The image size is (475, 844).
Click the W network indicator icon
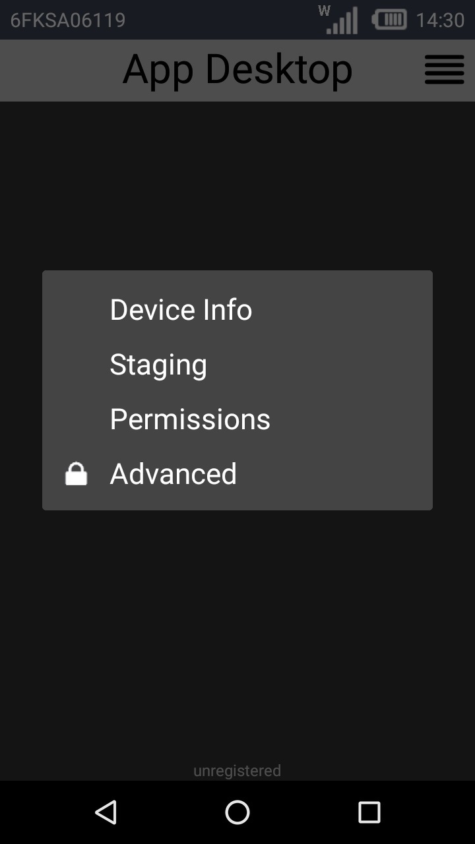[x=323, y=11]
